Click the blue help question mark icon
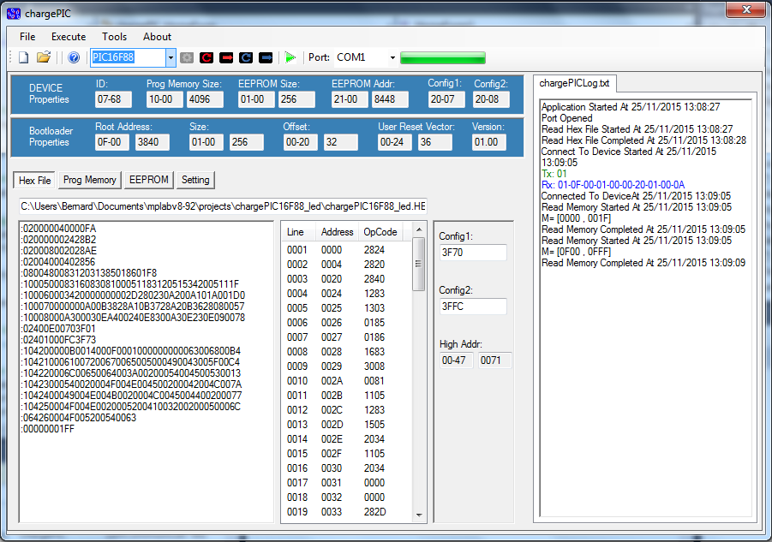The image size is (772, 542). click(x=74, y=57)
